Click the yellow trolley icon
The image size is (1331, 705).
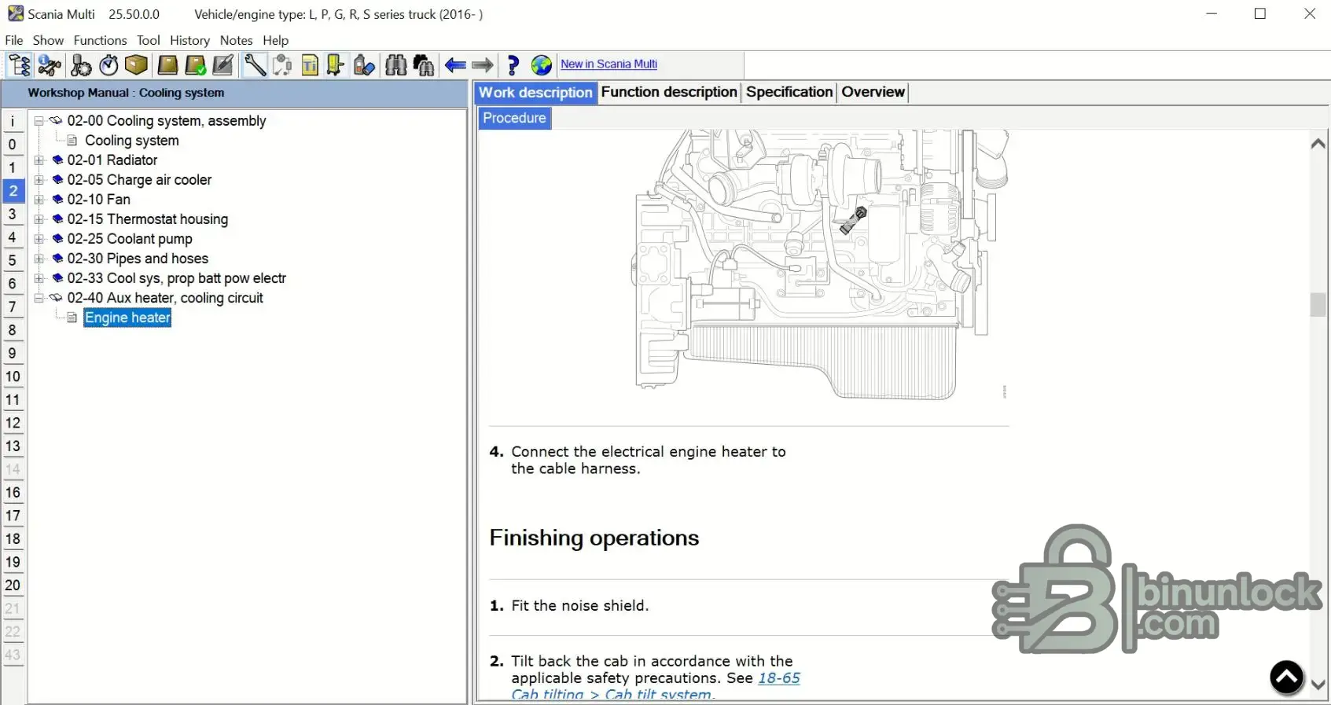pyautogui.click(x=336, y=65)
